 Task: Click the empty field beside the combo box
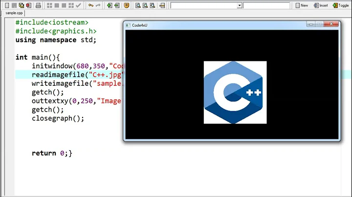[266, 5]
